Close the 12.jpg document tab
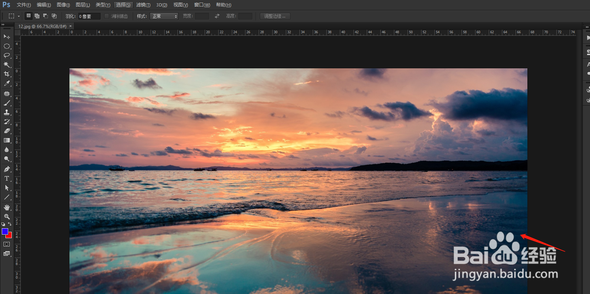 (x=70, y=26)
